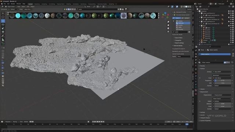Open the Render menu
This screenshot has height=132, width=235.
[x=13, y=4]
